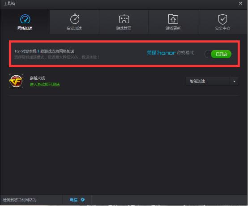
Task: Open the 智能加速 acceleration mode dropdown
Action: click(x=212, y=81)
